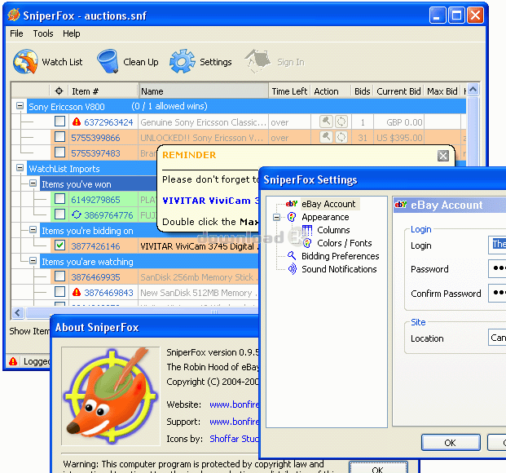The image size is (506, 473).
Task: Click the eBay logo in panel header
Action: (x=401, y=205)
